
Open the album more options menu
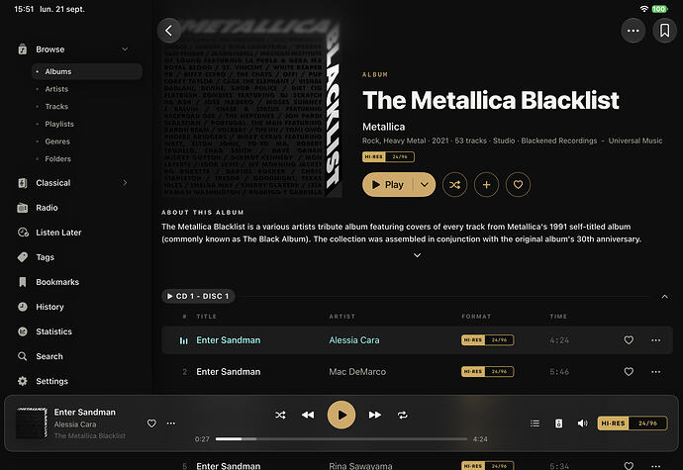633,31
